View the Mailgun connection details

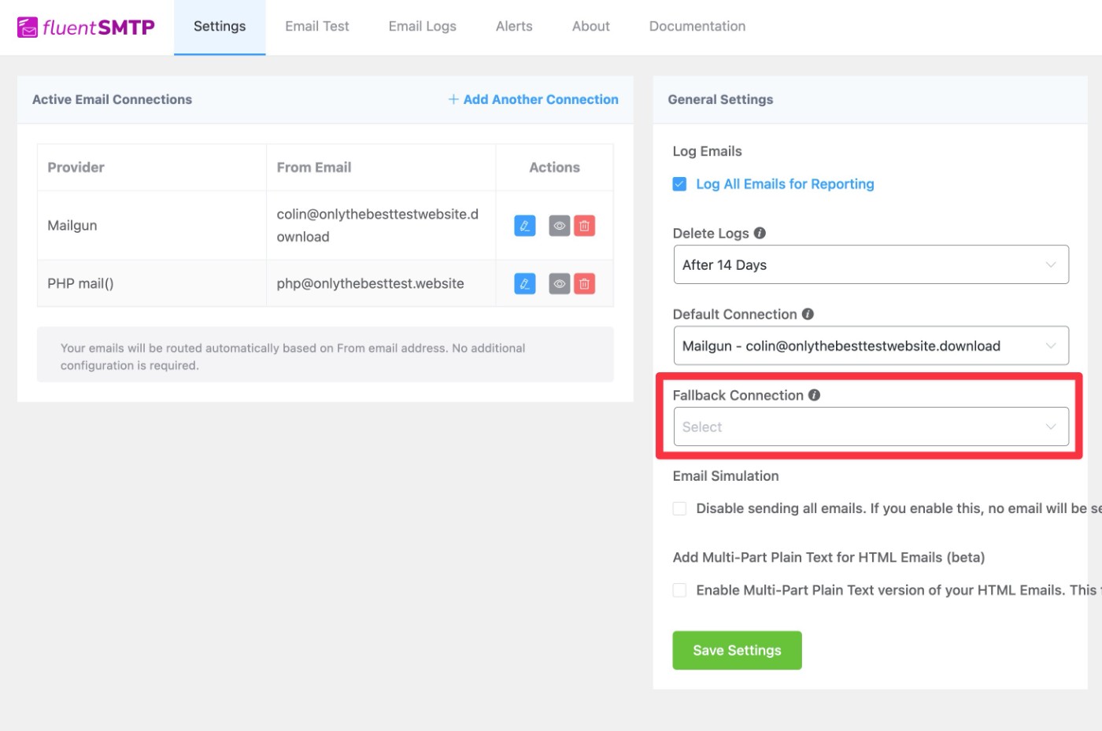pyautogui.click(x=559, y=226)
